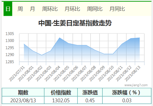This screenshot has width=153, height=106.
Task: Click the 涨跌幅（%） column header
Action: pyautogui.click(x=127, y=92)
